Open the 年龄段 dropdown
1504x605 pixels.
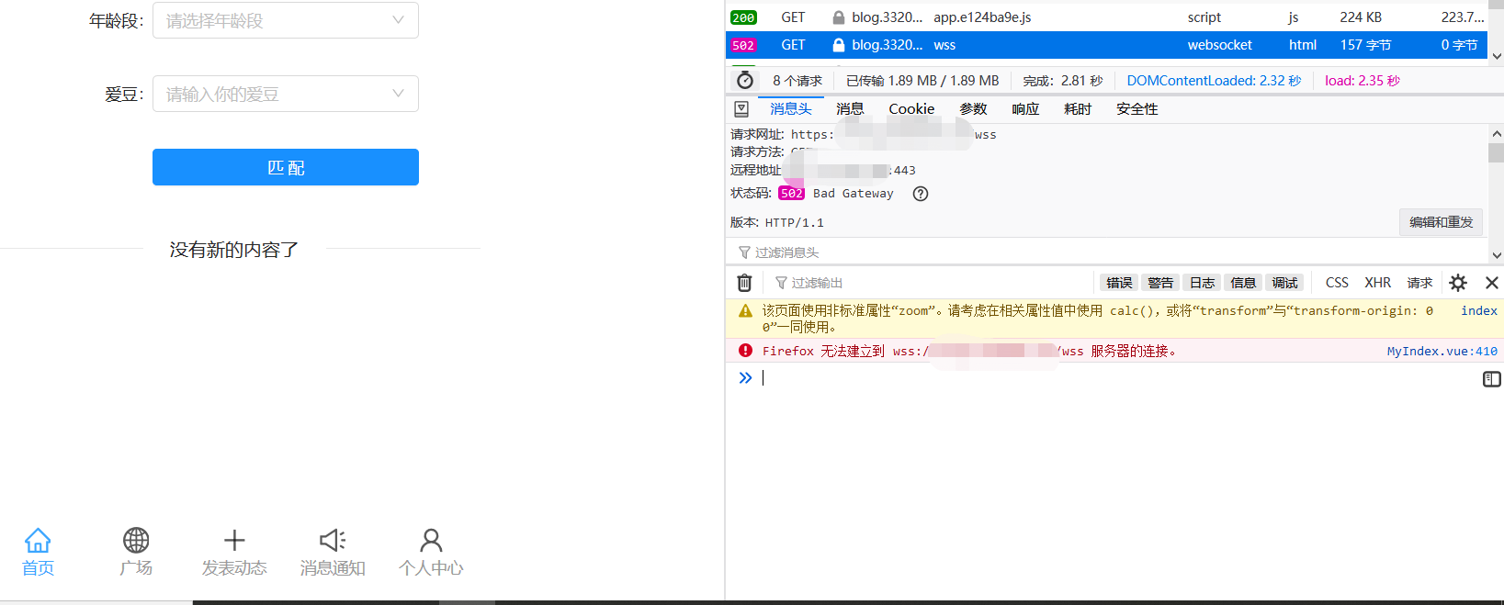tap(286, 20)
